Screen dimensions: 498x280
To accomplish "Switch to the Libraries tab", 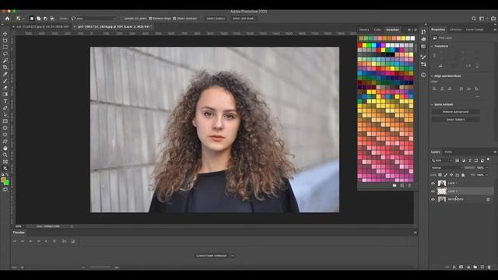I will tap(455, 30).
